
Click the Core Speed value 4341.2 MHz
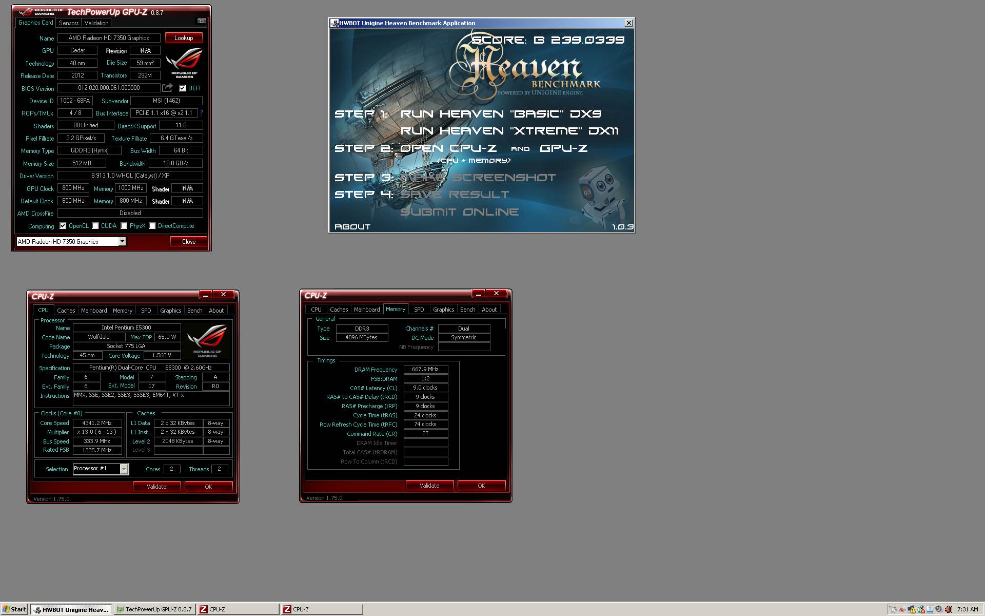pyautogui.click(x=97, y=423)
